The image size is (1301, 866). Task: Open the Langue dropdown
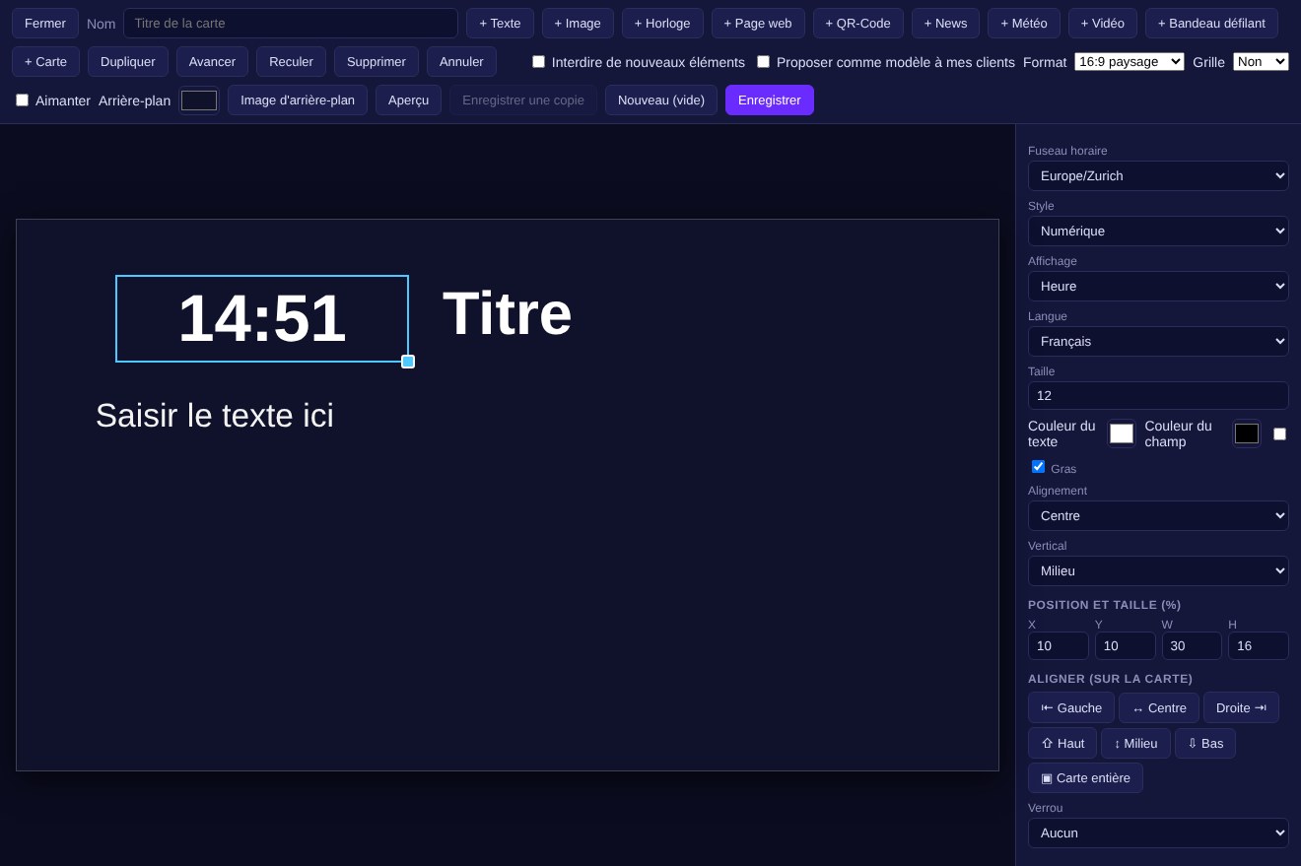[x=1158, y=341]
